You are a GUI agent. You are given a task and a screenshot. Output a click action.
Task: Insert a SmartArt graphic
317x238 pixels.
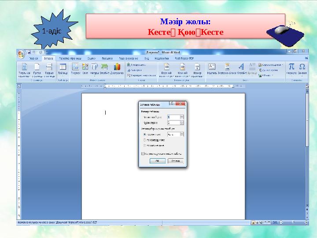104,69
